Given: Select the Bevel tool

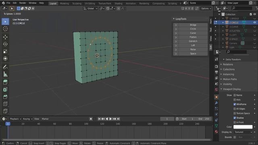Looking at the screenshot, I should pyautogui.click(x=5, y=97).
